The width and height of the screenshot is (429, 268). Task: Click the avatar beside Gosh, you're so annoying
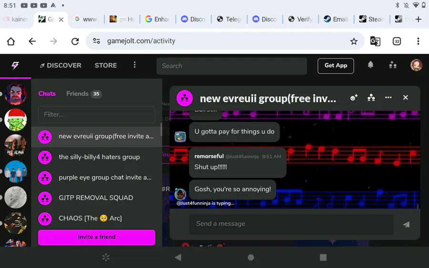[x=180, y=194]
